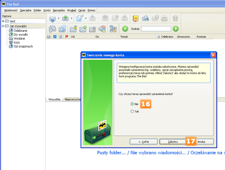225x170 pixels.
Task: Open the Wysłane folder
Action: [19, 39]
